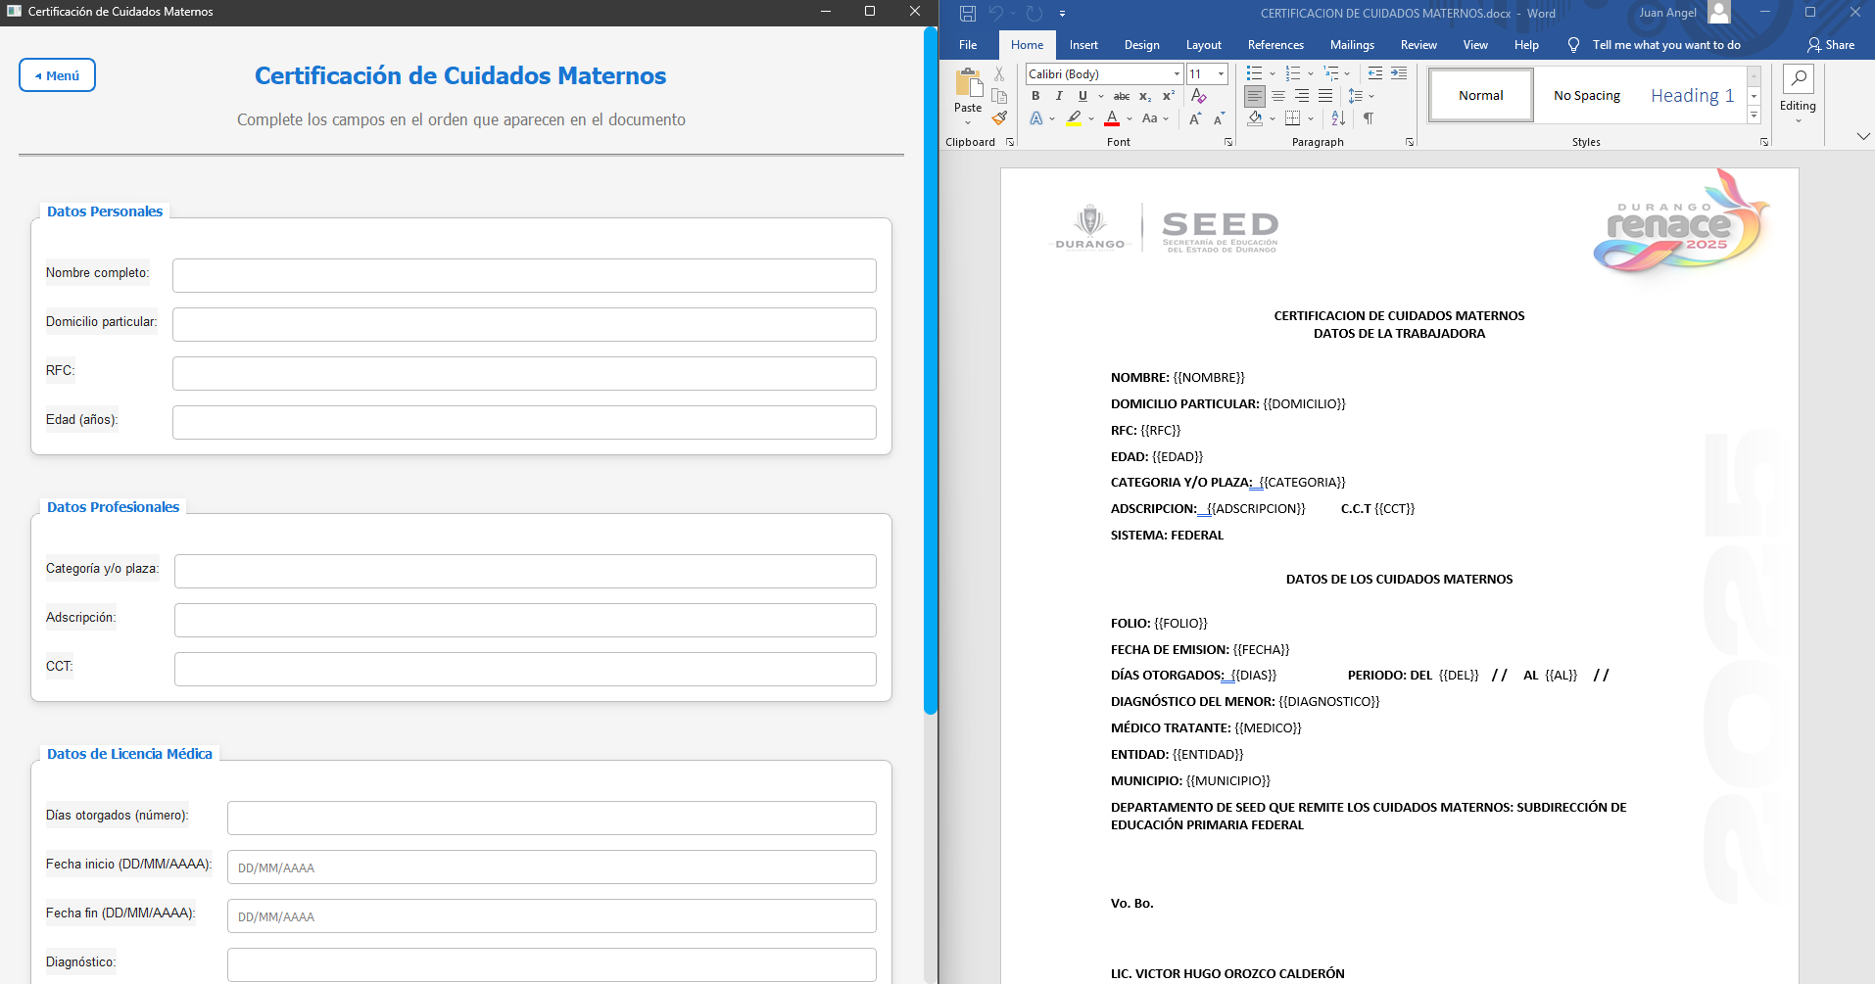Apply subscript to selected text
The height and width of the screenshot is (984, 1875).
(1144, 96)
